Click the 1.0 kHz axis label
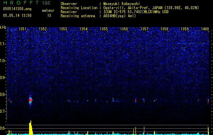 (3, 61)
